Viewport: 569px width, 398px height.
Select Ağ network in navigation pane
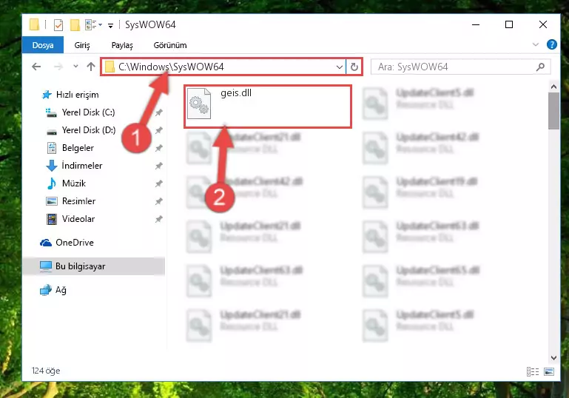(x=53, y=290)
